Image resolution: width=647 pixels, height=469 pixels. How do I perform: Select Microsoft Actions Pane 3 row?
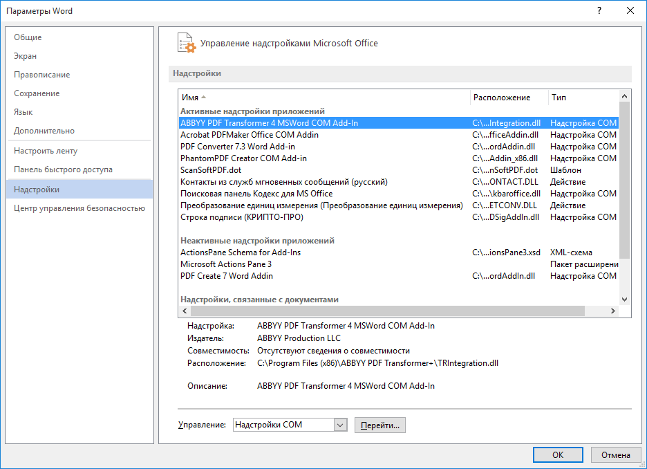(399, 264)
